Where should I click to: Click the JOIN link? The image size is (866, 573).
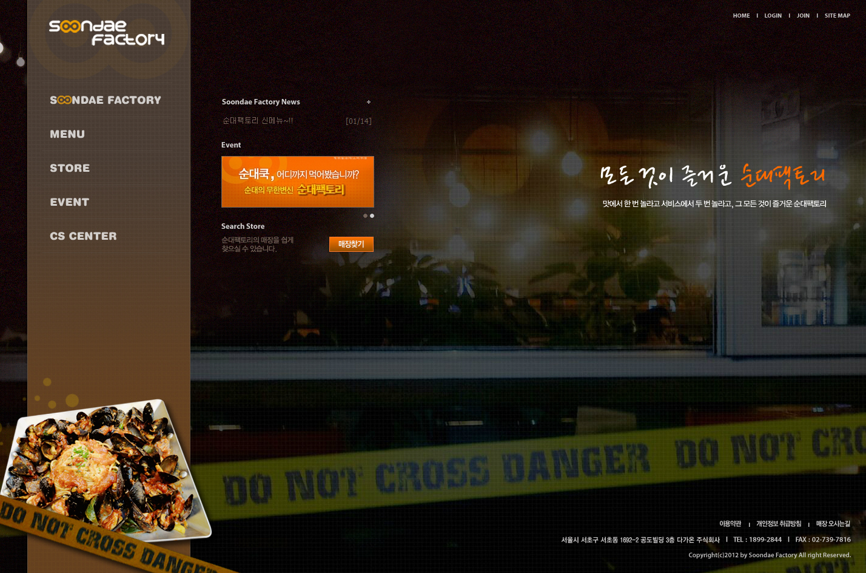point(803,16)
